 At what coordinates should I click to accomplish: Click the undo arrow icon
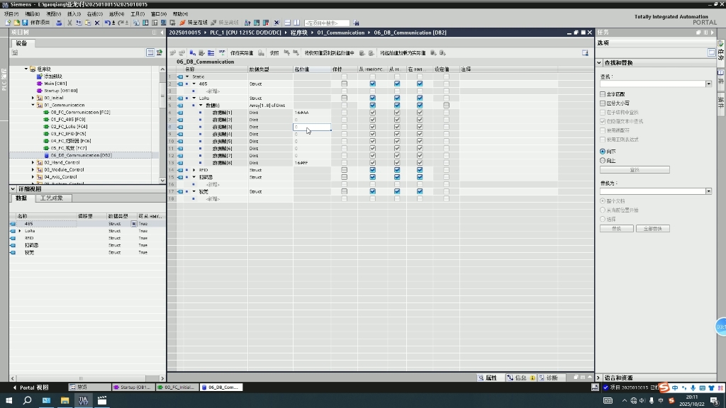click(108, 23)
